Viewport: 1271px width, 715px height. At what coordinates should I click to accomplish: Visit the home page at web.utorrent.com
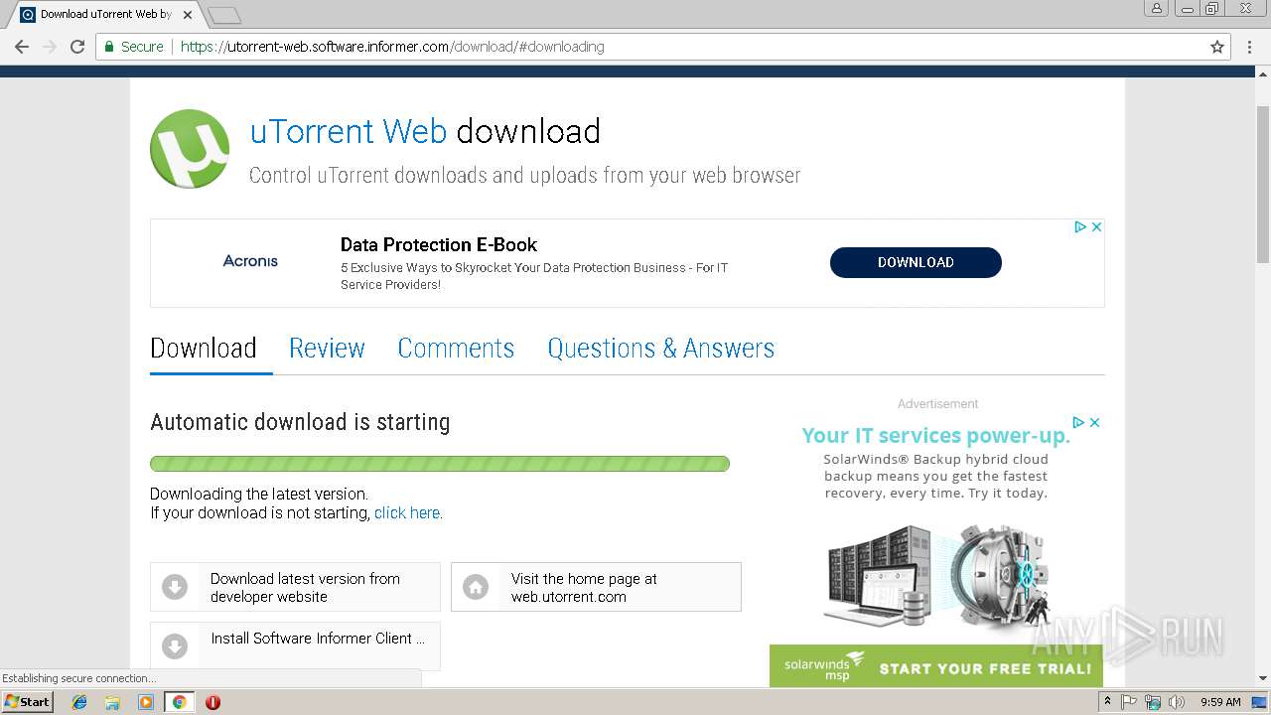596,587
